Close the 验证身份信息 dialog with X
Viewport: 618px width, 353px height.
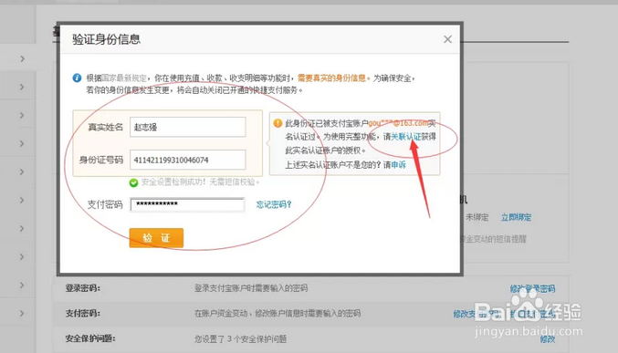click(x=447, y=39)
